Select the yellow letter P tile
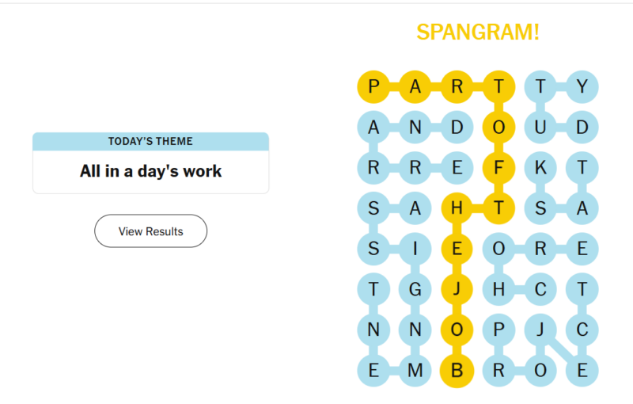This screenshot has width=633, height=404. (x=373, y=86)
